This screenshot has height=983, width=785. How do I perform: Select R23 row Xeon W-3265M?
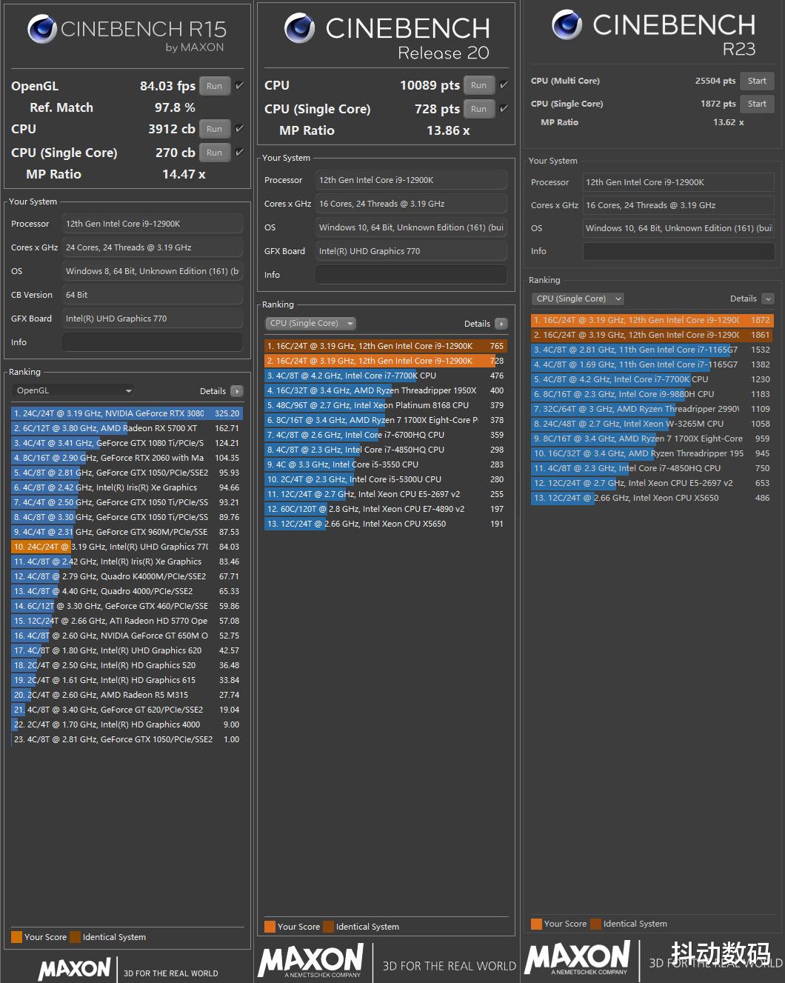652,424
